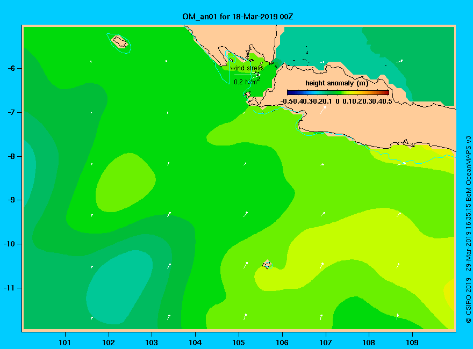
Task: Click the cyan-outlined island near 102E in the top-left
Action: pyautogui.click(x=120, y=43)
